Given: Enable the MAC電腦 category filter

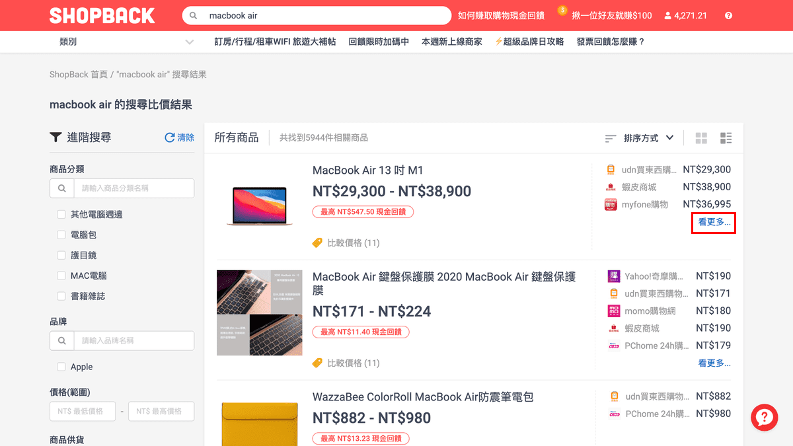Looking at the screenshot, I should 61,276.
